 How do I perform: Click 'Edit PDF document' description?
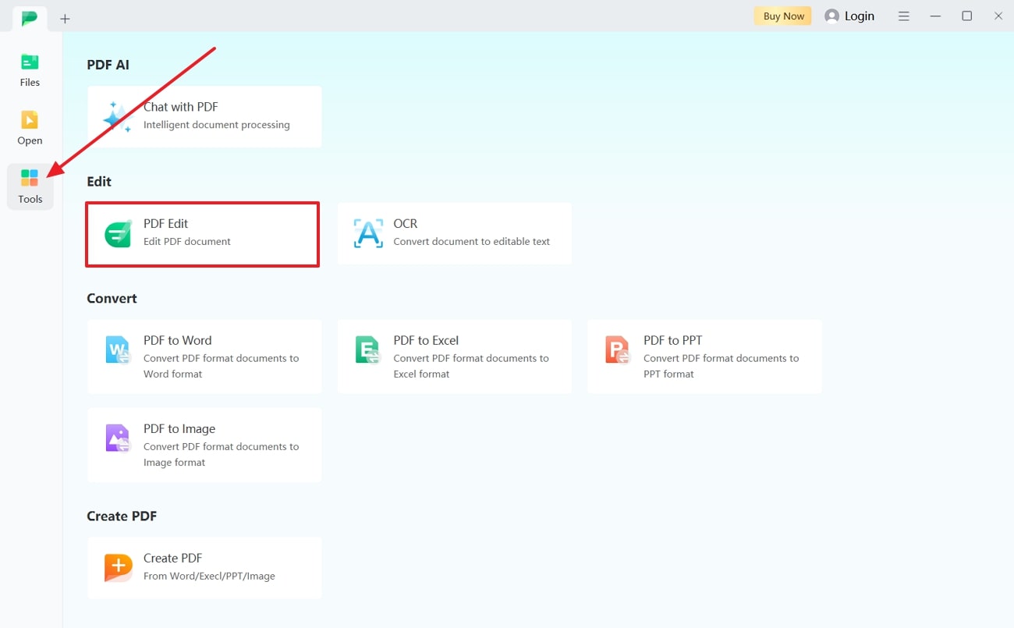(187, 242)
